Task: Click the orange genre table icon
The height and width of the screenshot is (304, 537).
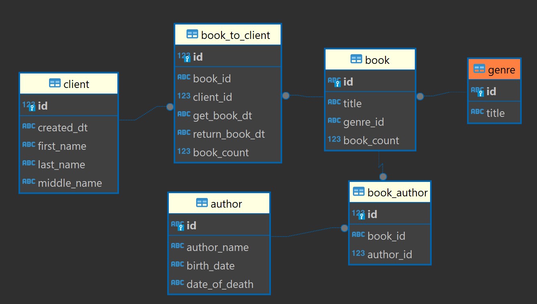Action: 479,69
